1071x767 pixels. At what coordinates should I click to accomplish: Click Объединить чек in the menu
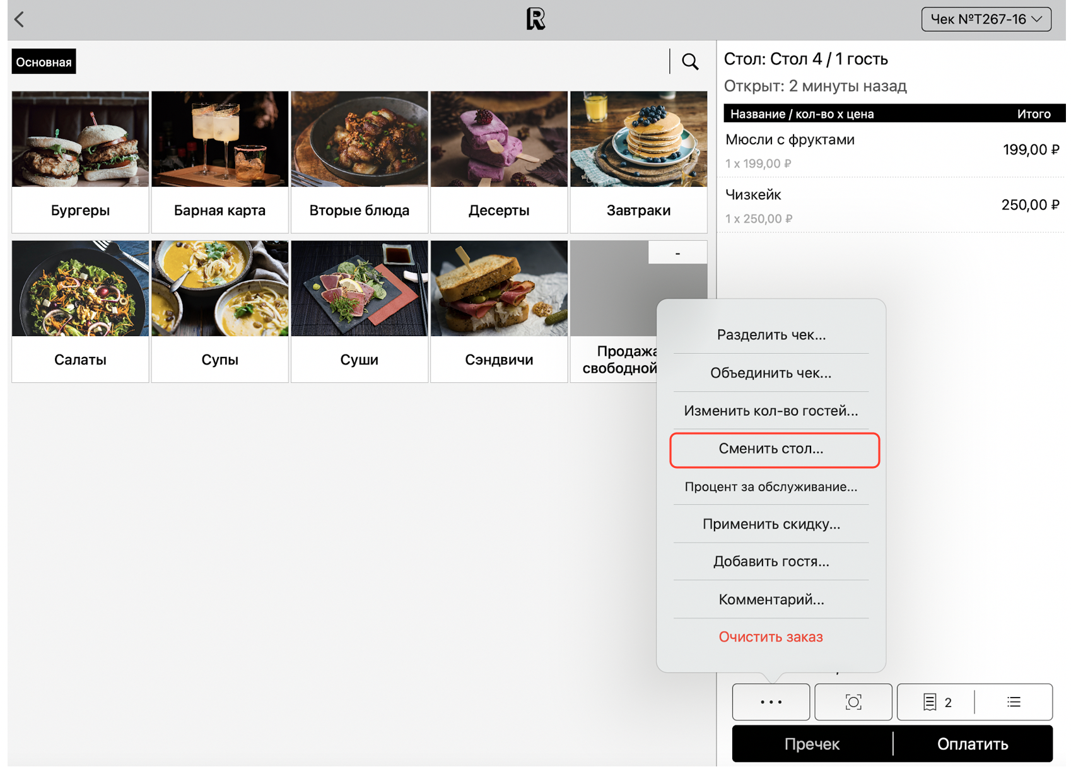click(x=771, y=373)
